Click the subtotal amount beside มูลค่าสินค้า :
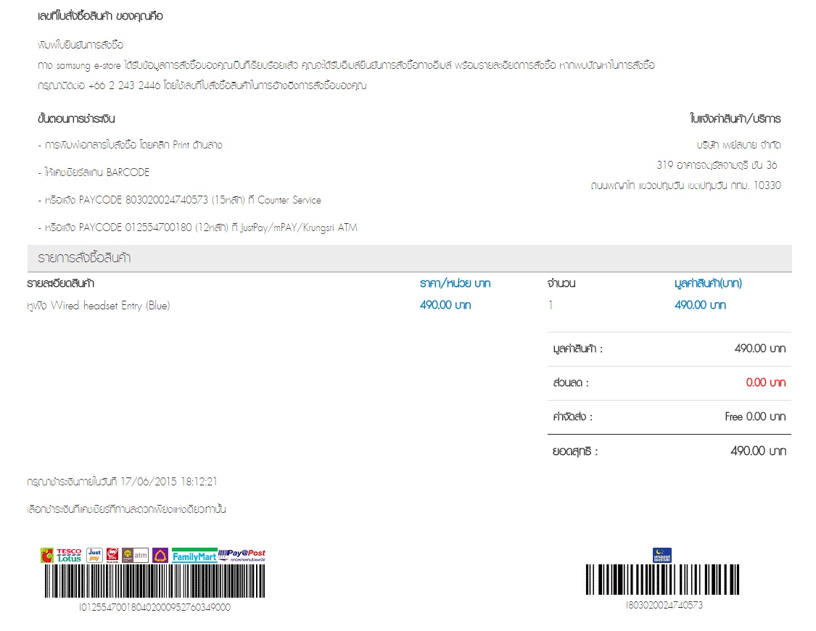 [760, 348]
